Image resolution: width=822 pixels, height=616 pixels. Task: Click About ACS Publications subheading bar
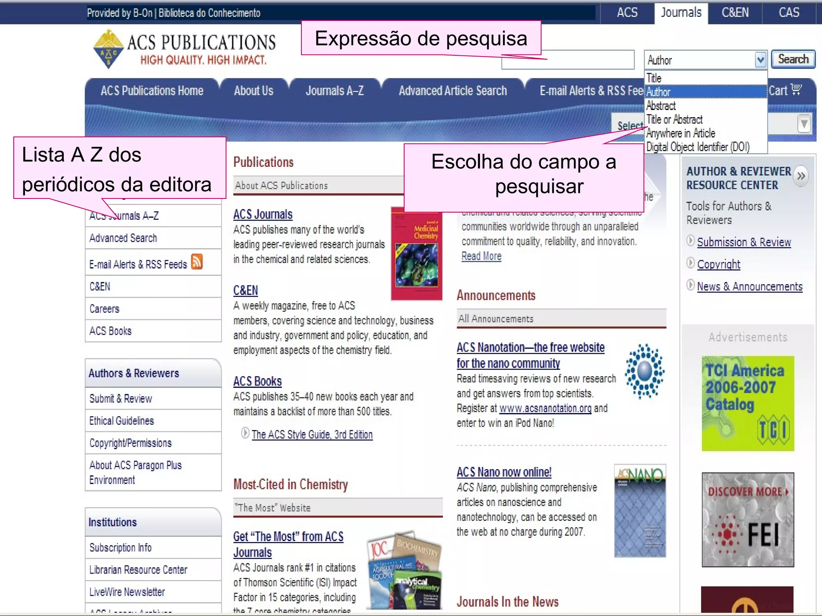coord(318,186)
